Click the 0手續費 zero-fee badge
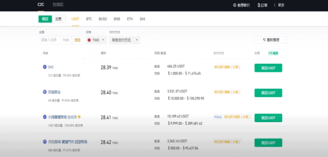This screenshot has width=328, height=157. coord(273,53)
